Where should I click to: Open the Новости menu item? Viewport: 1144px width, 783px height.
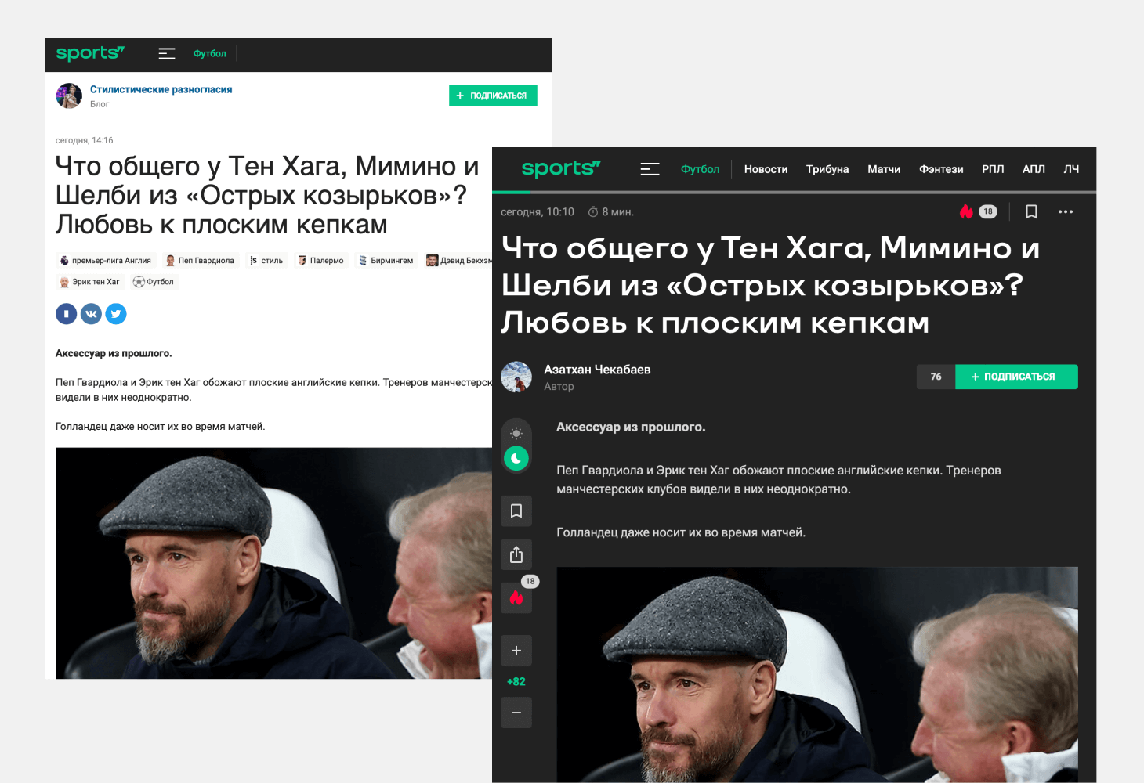(x=766, y=169)
